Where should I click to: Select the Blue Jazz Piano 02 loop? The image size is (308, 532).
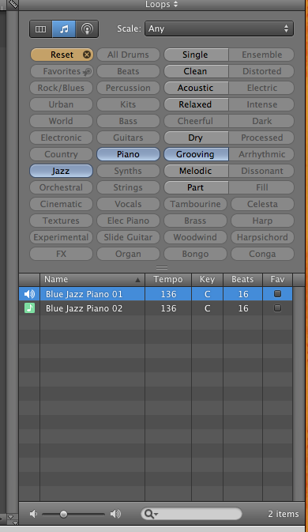[156, 308]
